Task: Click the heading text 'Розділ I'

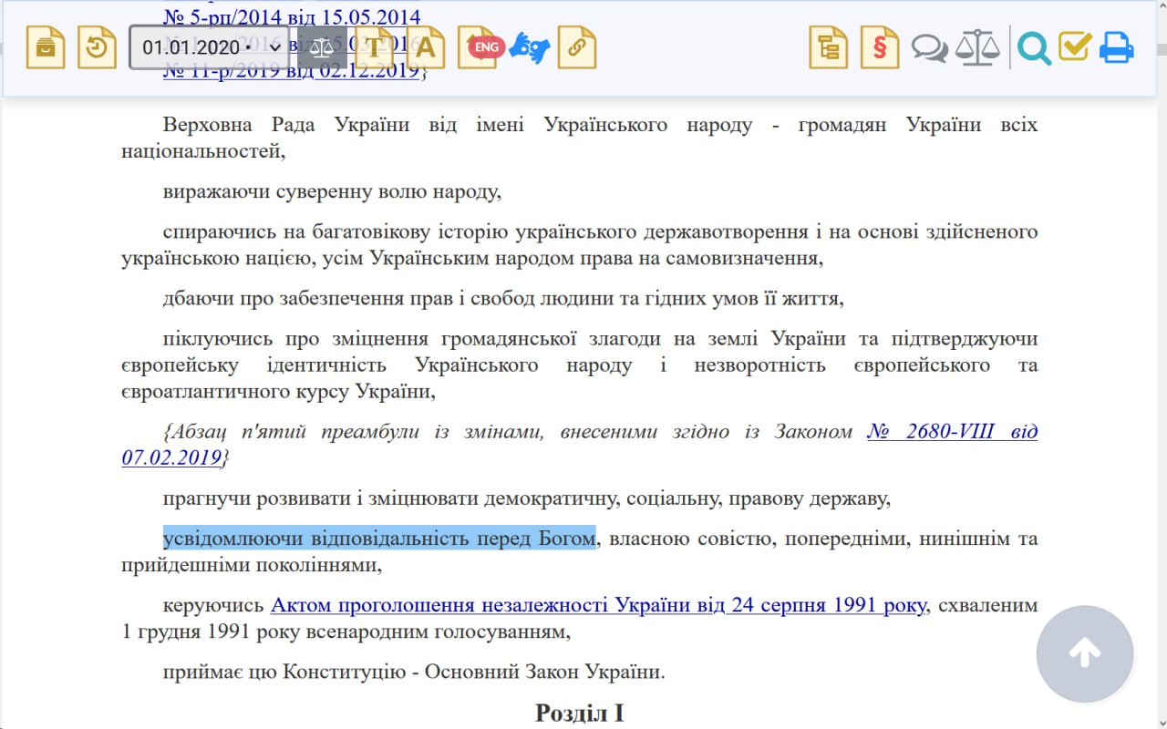Action: (x=580, y=713)
